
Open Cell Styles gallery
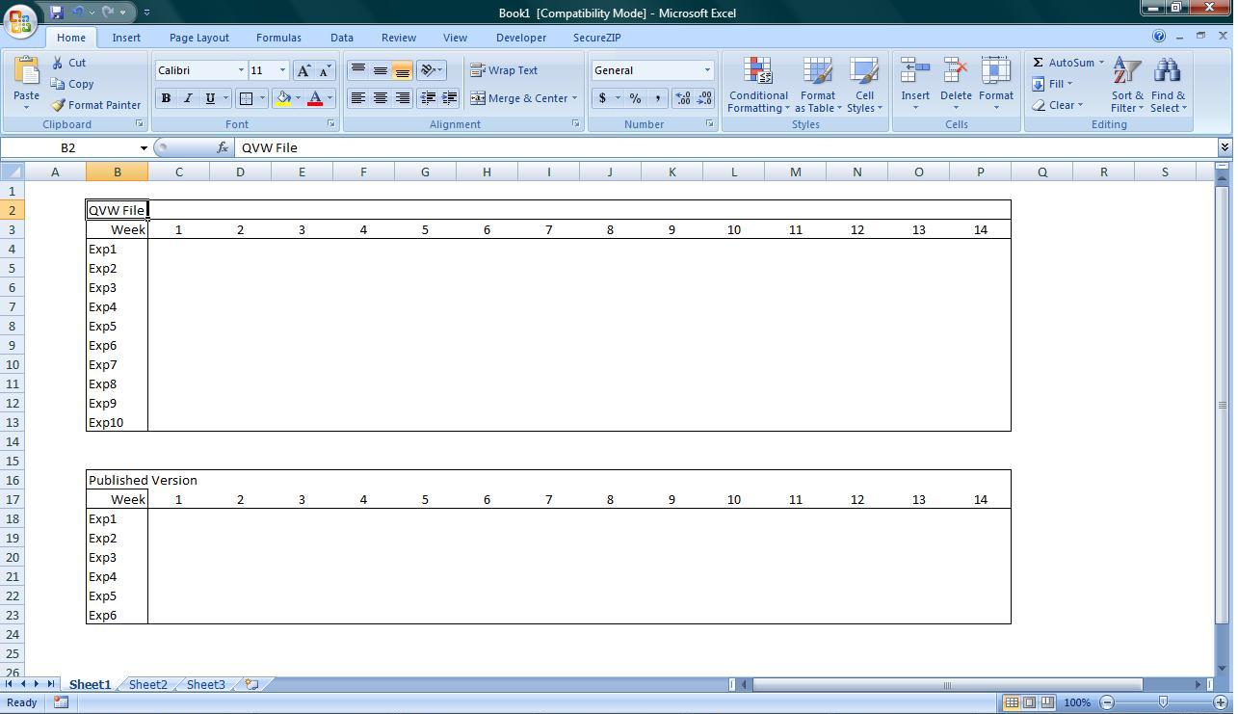point(864,85)
